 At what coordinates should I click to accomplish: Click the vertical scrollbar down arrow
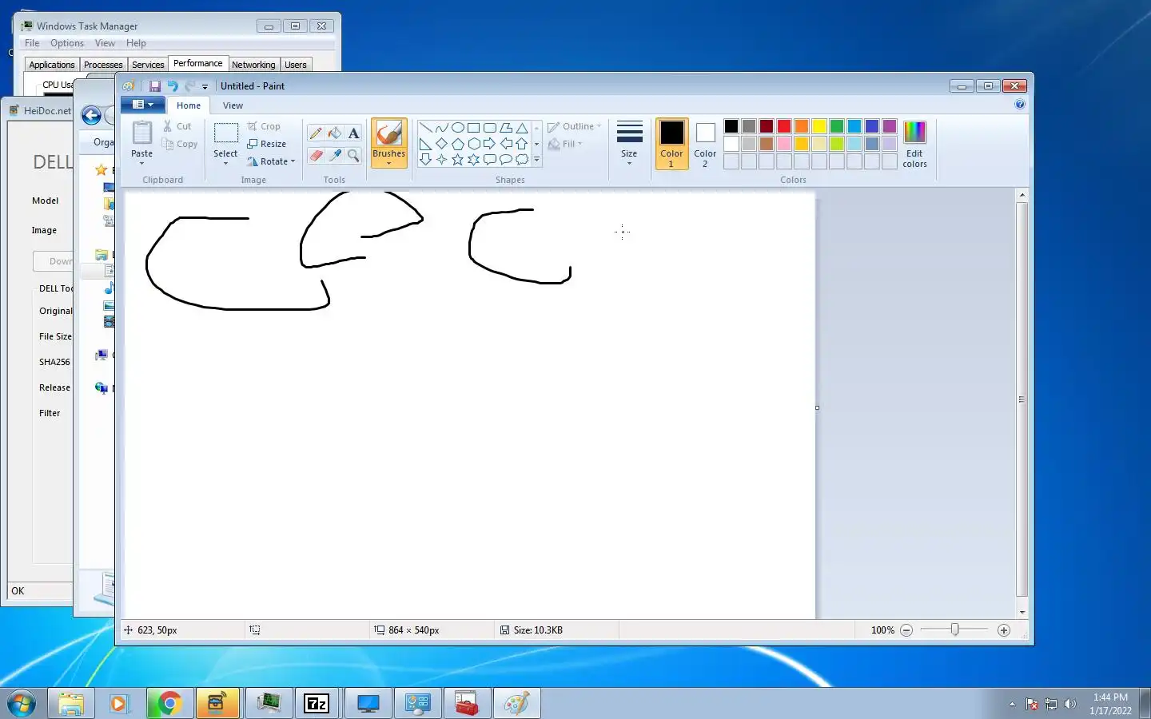pyautogui.click(x=1022, y=612)
